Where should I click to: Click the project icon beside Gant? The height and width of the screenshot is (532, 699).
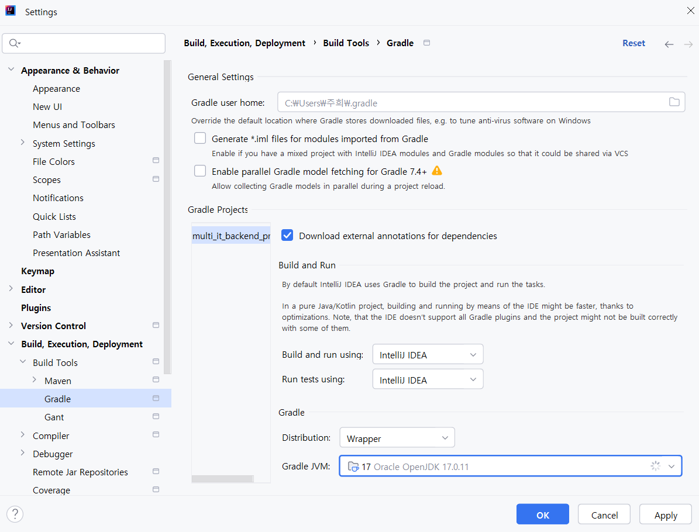click(156, 416)
